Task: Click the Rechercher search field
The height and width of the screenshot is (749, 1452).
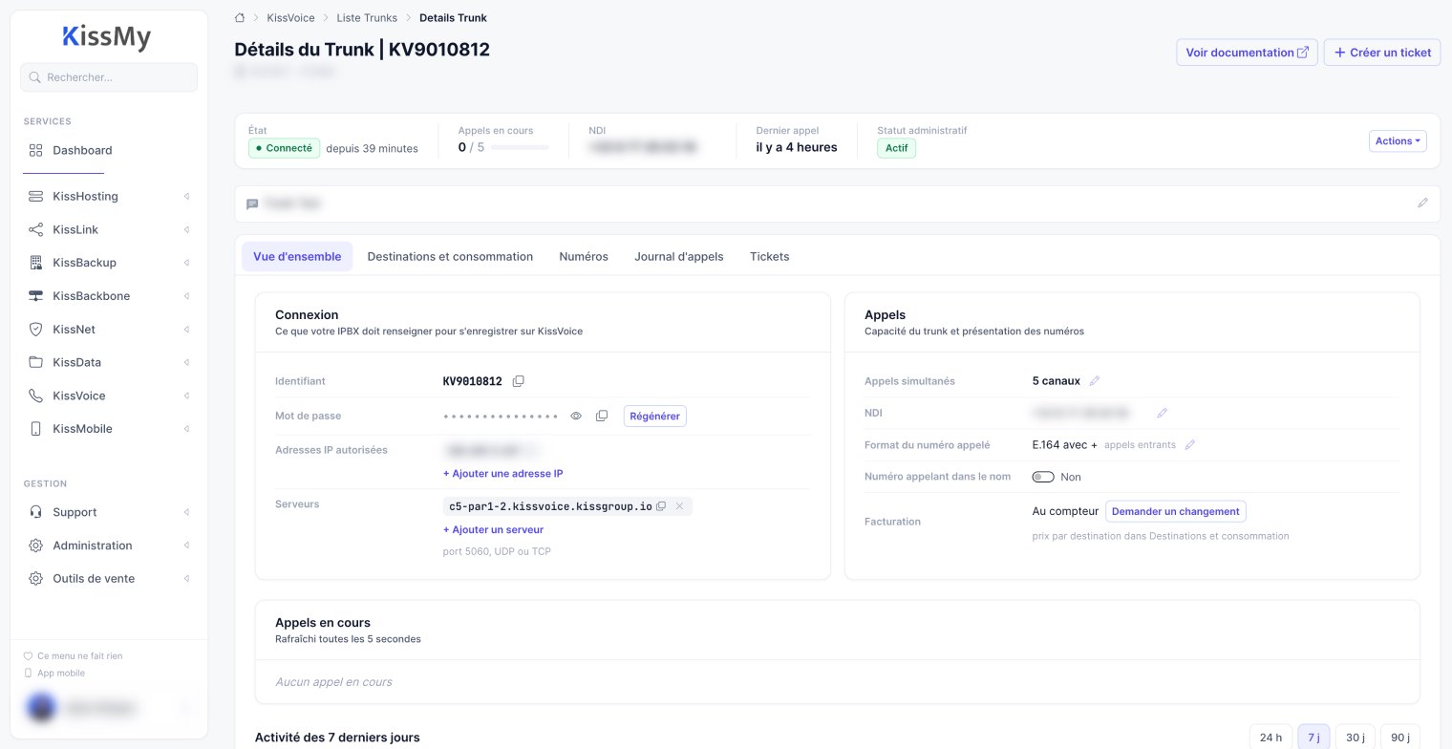Action: [x=109, y=77]
